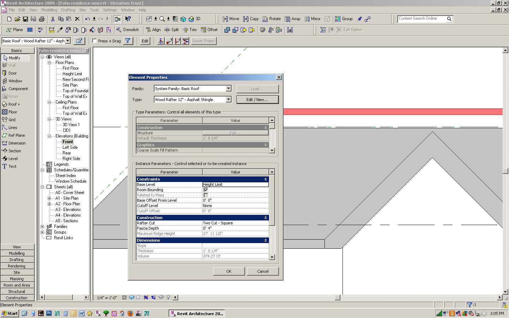Click the Demolish tool
Screen dimensions: 509x318
click(x=127, y=30)
